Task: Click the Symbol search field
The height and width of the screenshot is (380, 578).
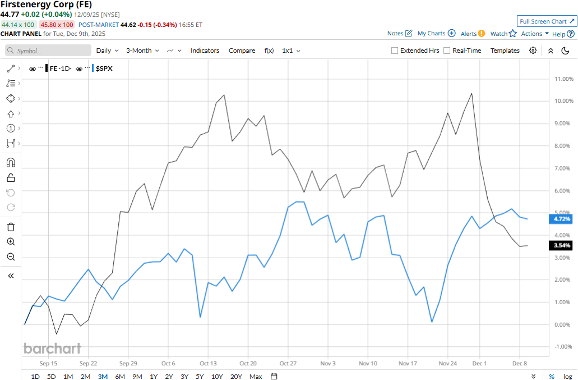Action: point(48,51)
